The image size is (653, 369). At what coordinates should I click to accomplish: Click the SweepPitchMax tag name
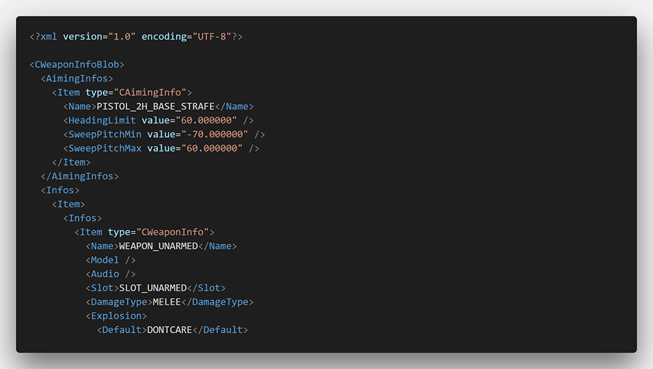(x=105, y=148)
